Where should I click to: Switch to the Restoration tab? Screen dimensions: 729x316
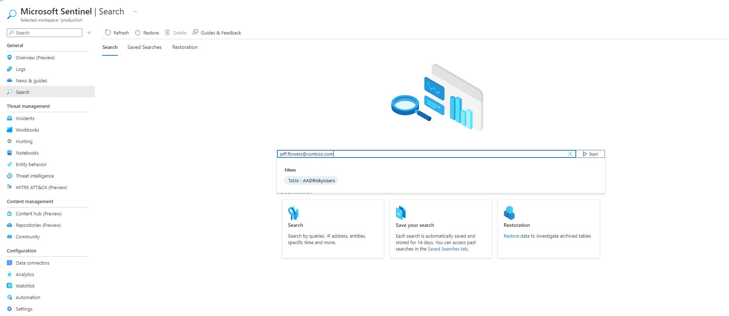(x=185, y=47)
